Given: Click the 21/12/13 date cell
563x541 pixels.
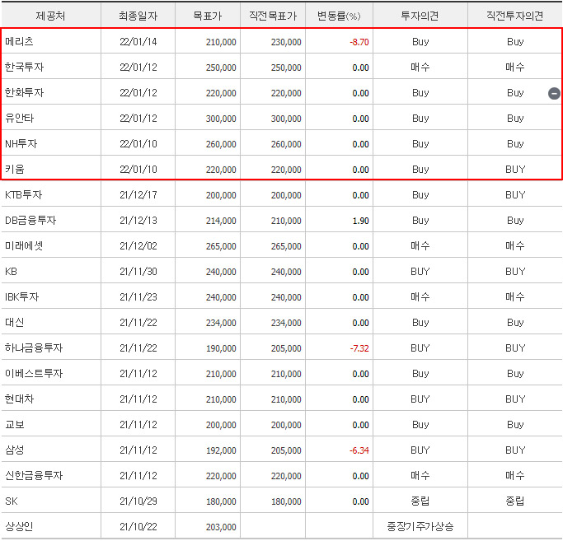Looking at the screenshot, I should [138, 221].
